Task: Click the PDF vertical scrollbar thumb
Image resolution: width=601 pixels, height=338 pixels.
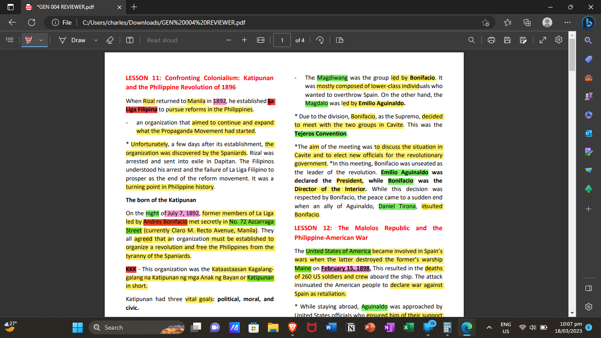Action: tap(572, 55)
